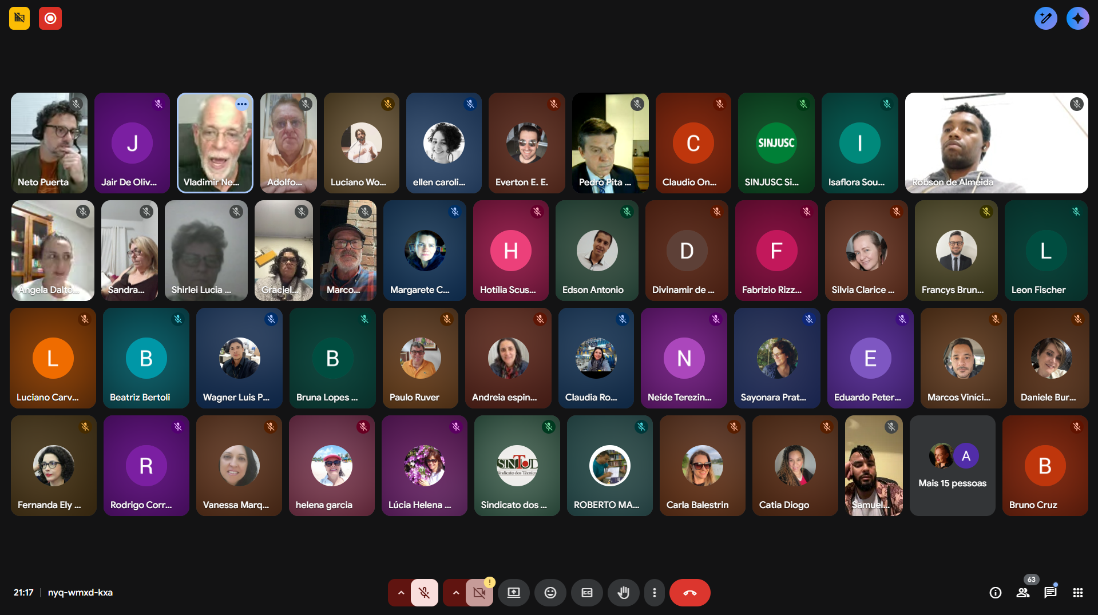
Task: Show the participants people panel
Action: (x=1022, y=593)
